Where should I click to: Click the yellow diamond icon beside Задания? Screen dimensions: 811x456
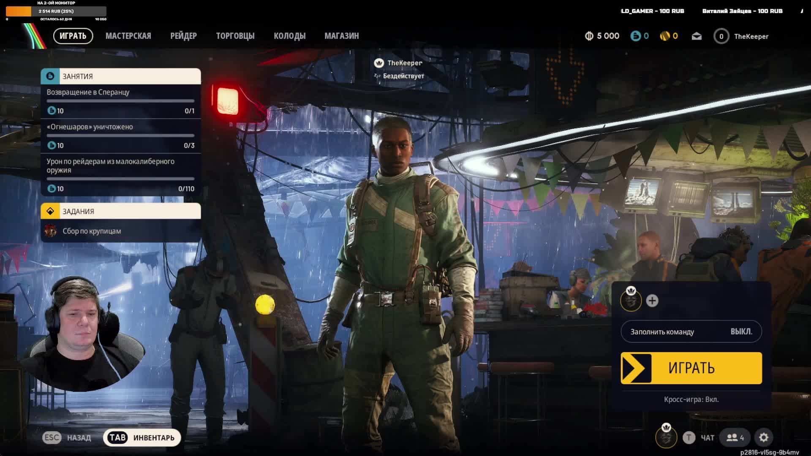[x=50, y=211]
